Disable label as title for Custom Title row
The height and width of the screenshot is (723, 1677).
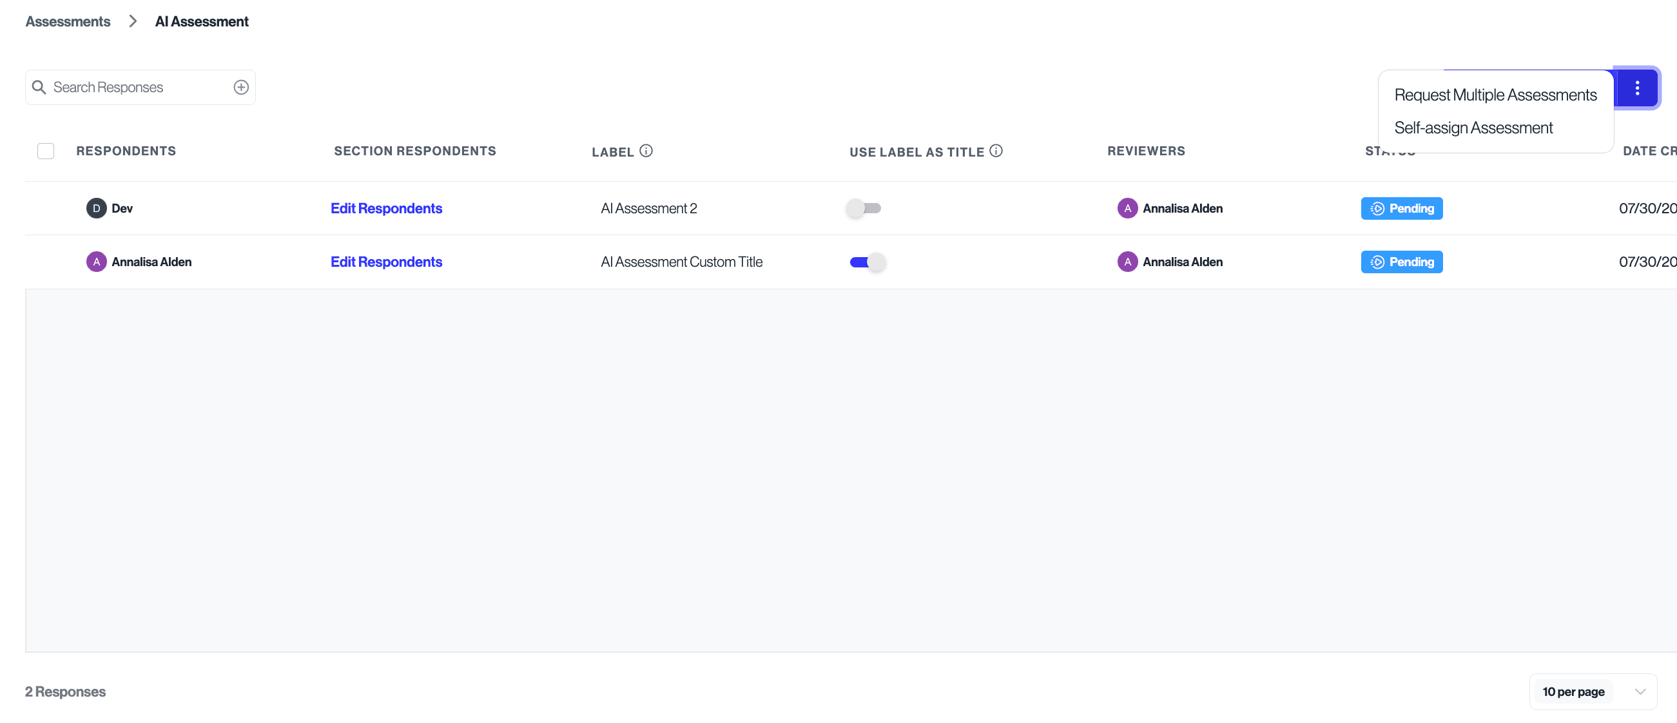[x=867, y=262]
